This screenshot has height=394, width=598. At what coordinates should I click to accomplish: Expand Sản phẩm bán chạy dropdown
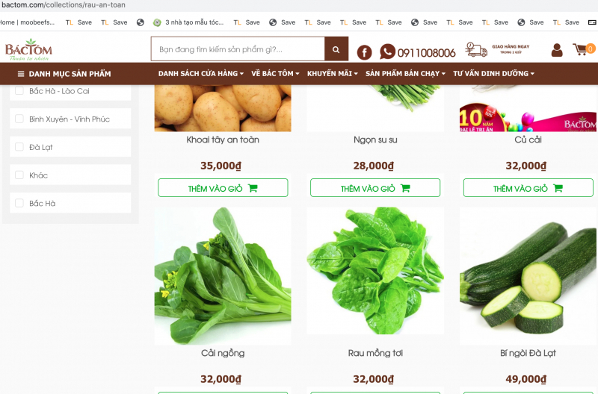pyautogui.click(x=405, y=73)
